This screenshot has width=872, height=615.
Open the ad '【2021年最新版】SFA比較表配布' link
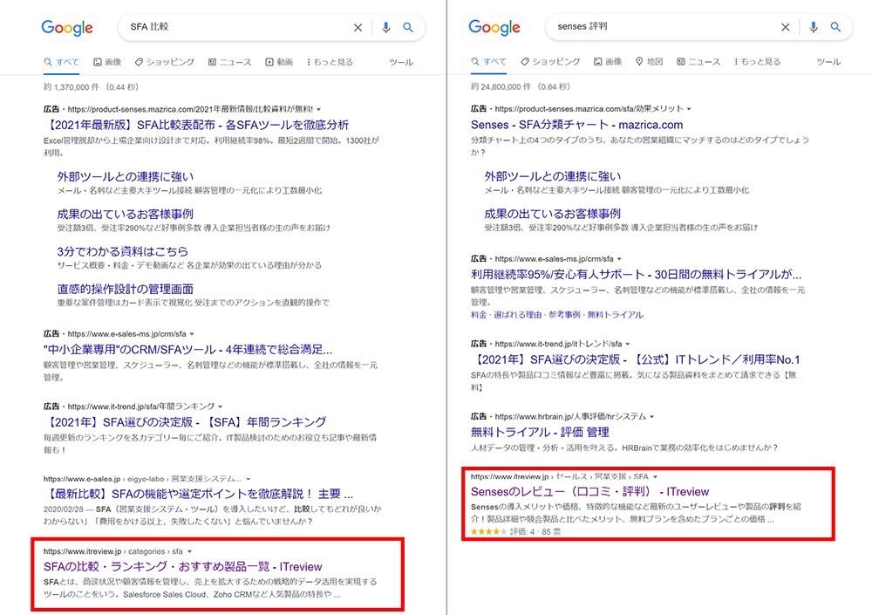(196, 126)
